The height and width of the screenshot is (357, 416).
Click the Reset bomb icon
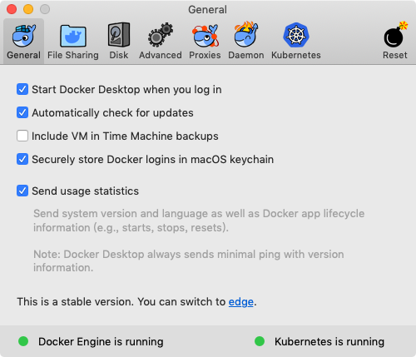click(x=395, y=34)
